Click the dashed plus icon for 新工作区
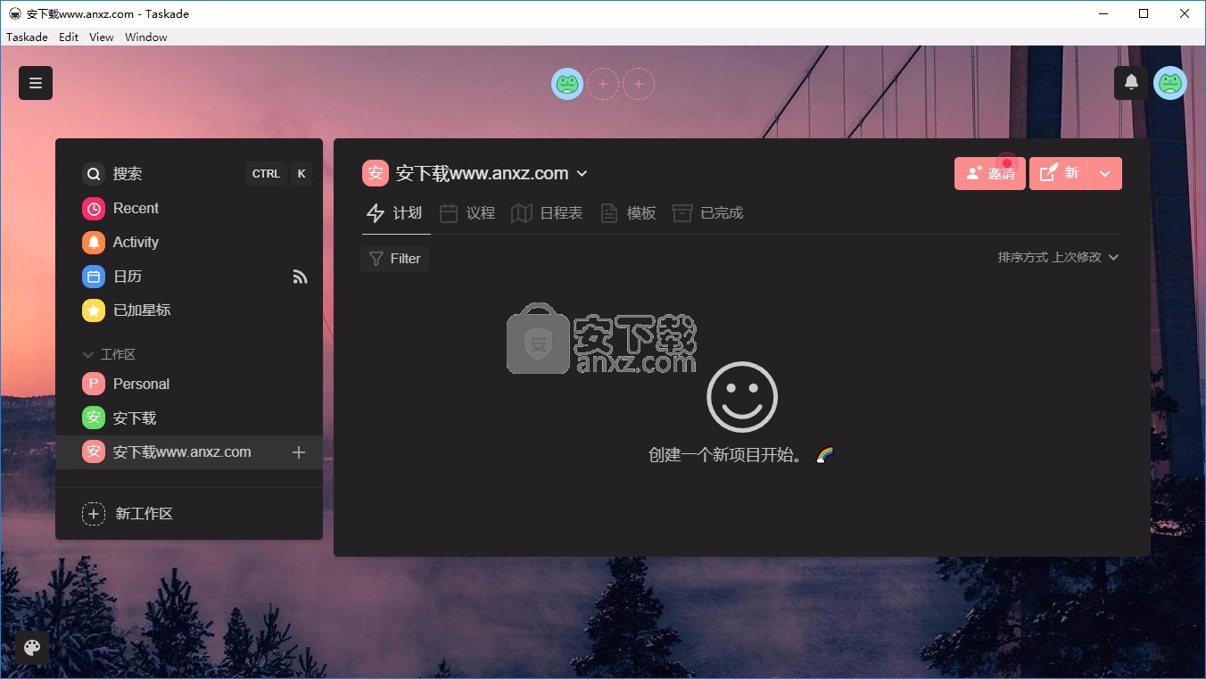 [x=94, y=514]
